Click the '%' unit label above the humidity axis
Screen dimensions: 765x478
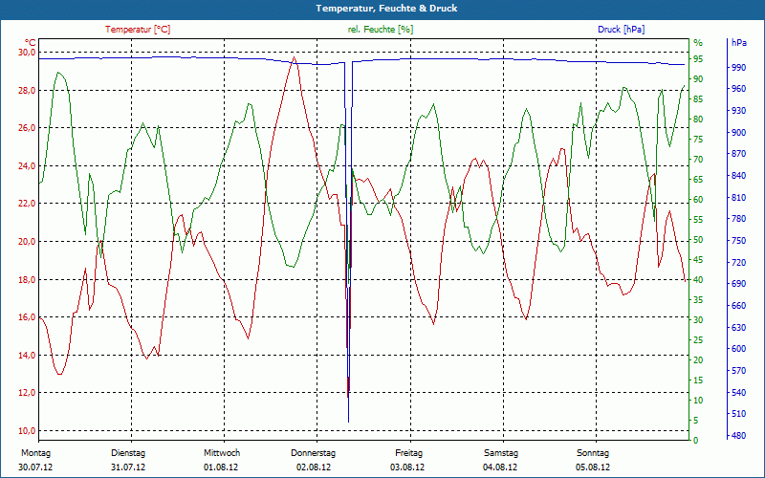(x=698, y=43)
